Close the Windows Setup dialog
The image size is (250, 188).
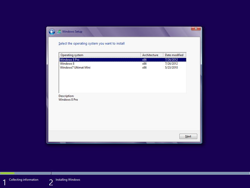pyautogui.click(x=196, y=29)
